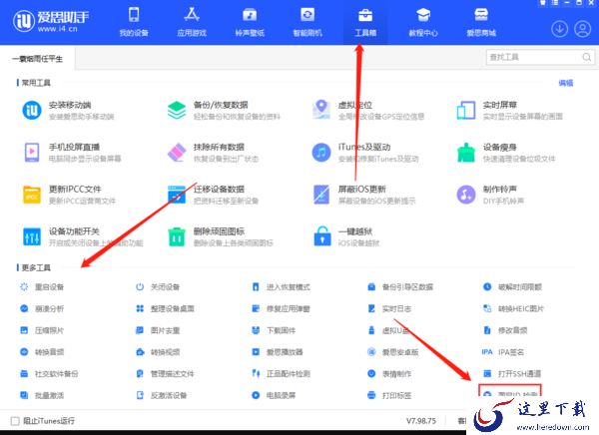
Task: Click 打开SSH通道 tool
Action: pyautogui.click(x=512, y=374)
